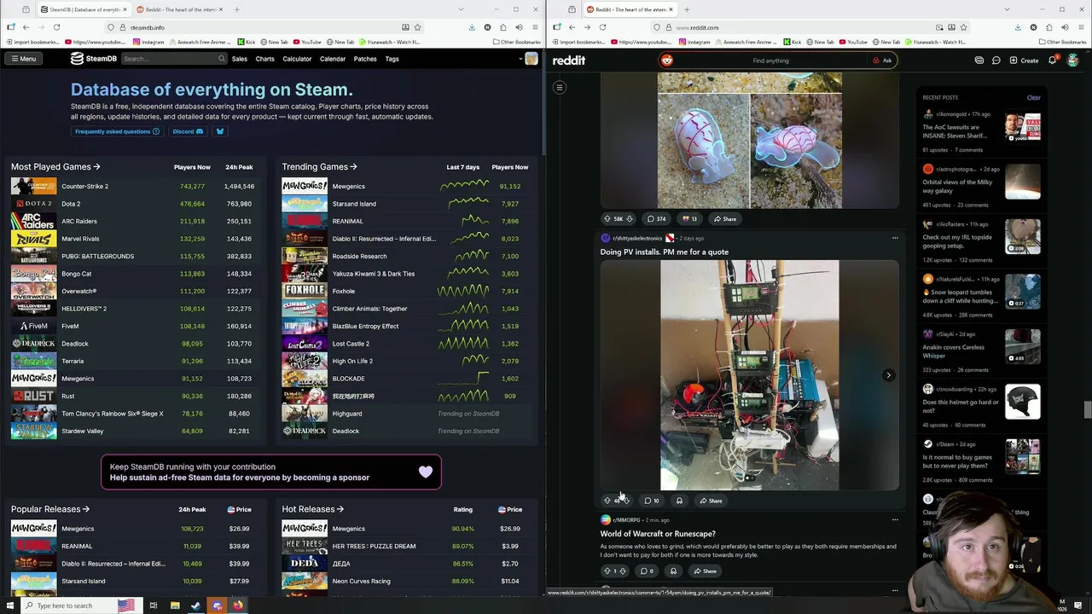This screenshot has height=614, width=1092.
Task: Open Other Bookmarks folder in Reddit window
Action: point(1062,42)
